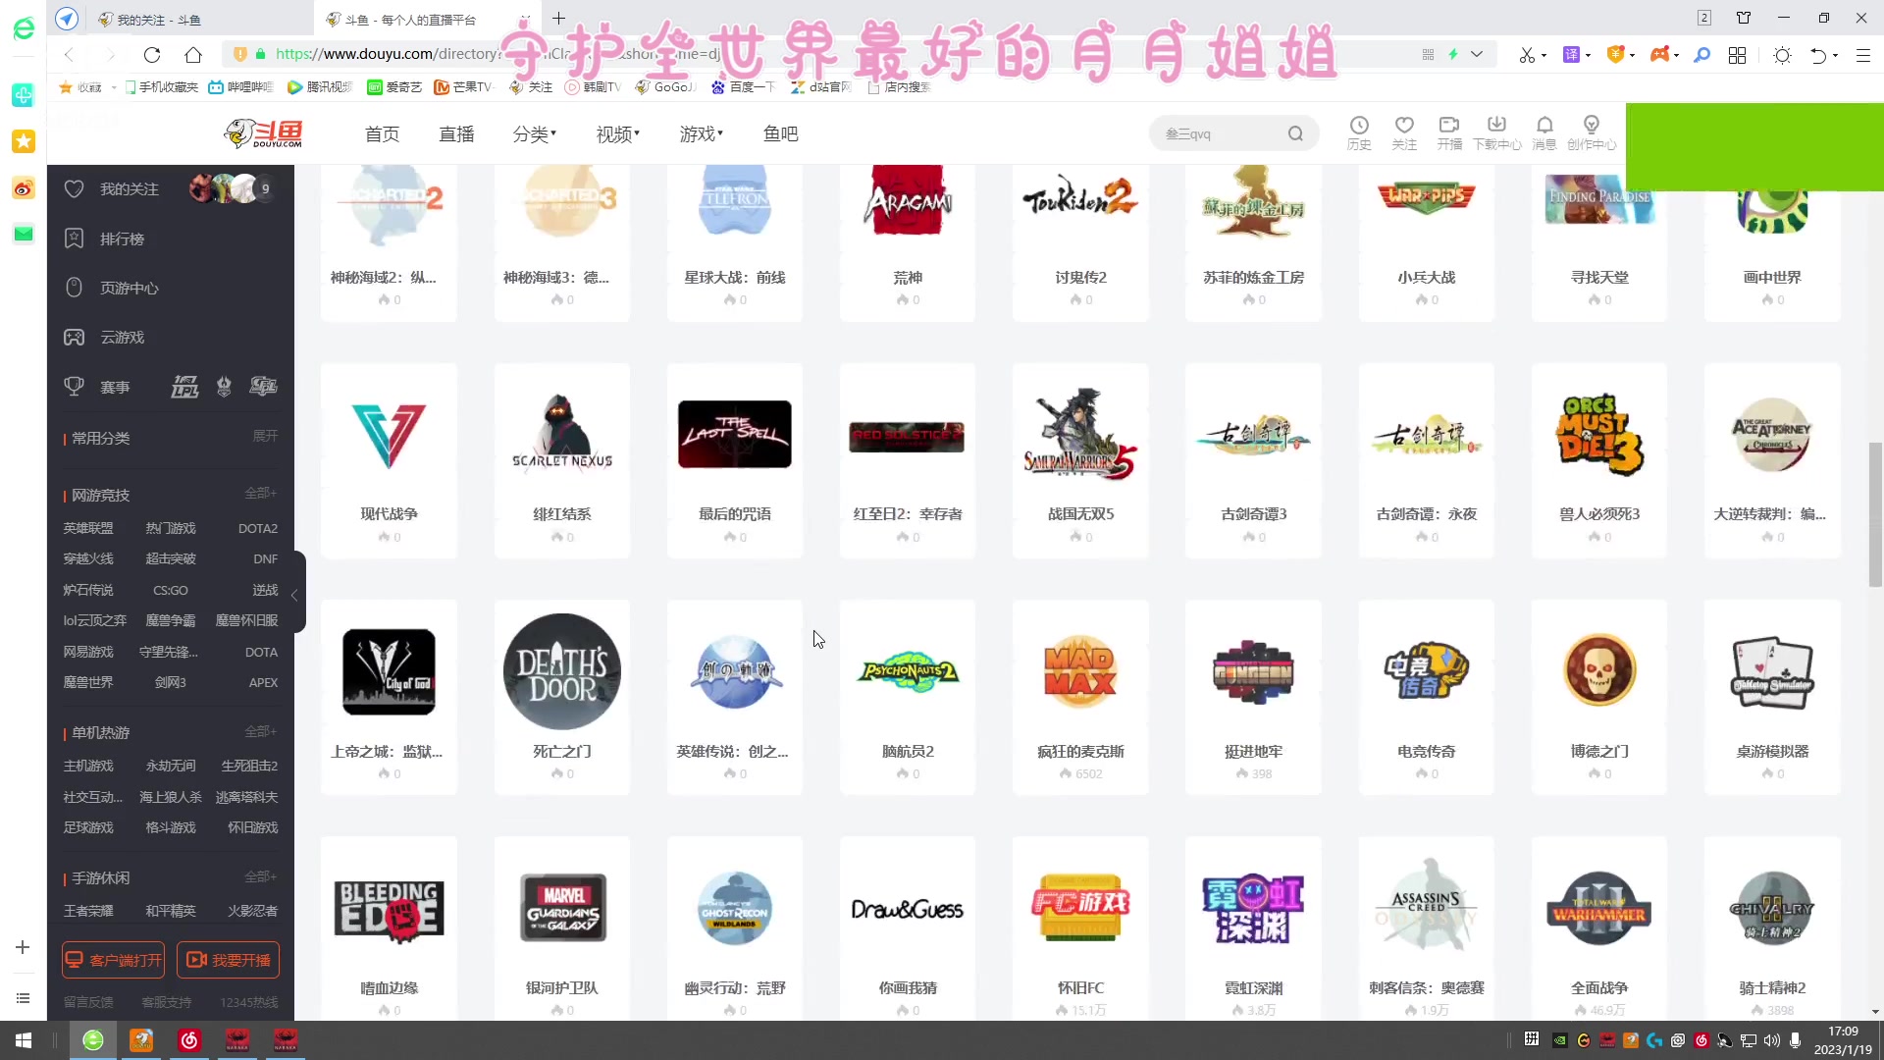
Task: Open the address bar dropdown arrow
Action: (1476, 55)
